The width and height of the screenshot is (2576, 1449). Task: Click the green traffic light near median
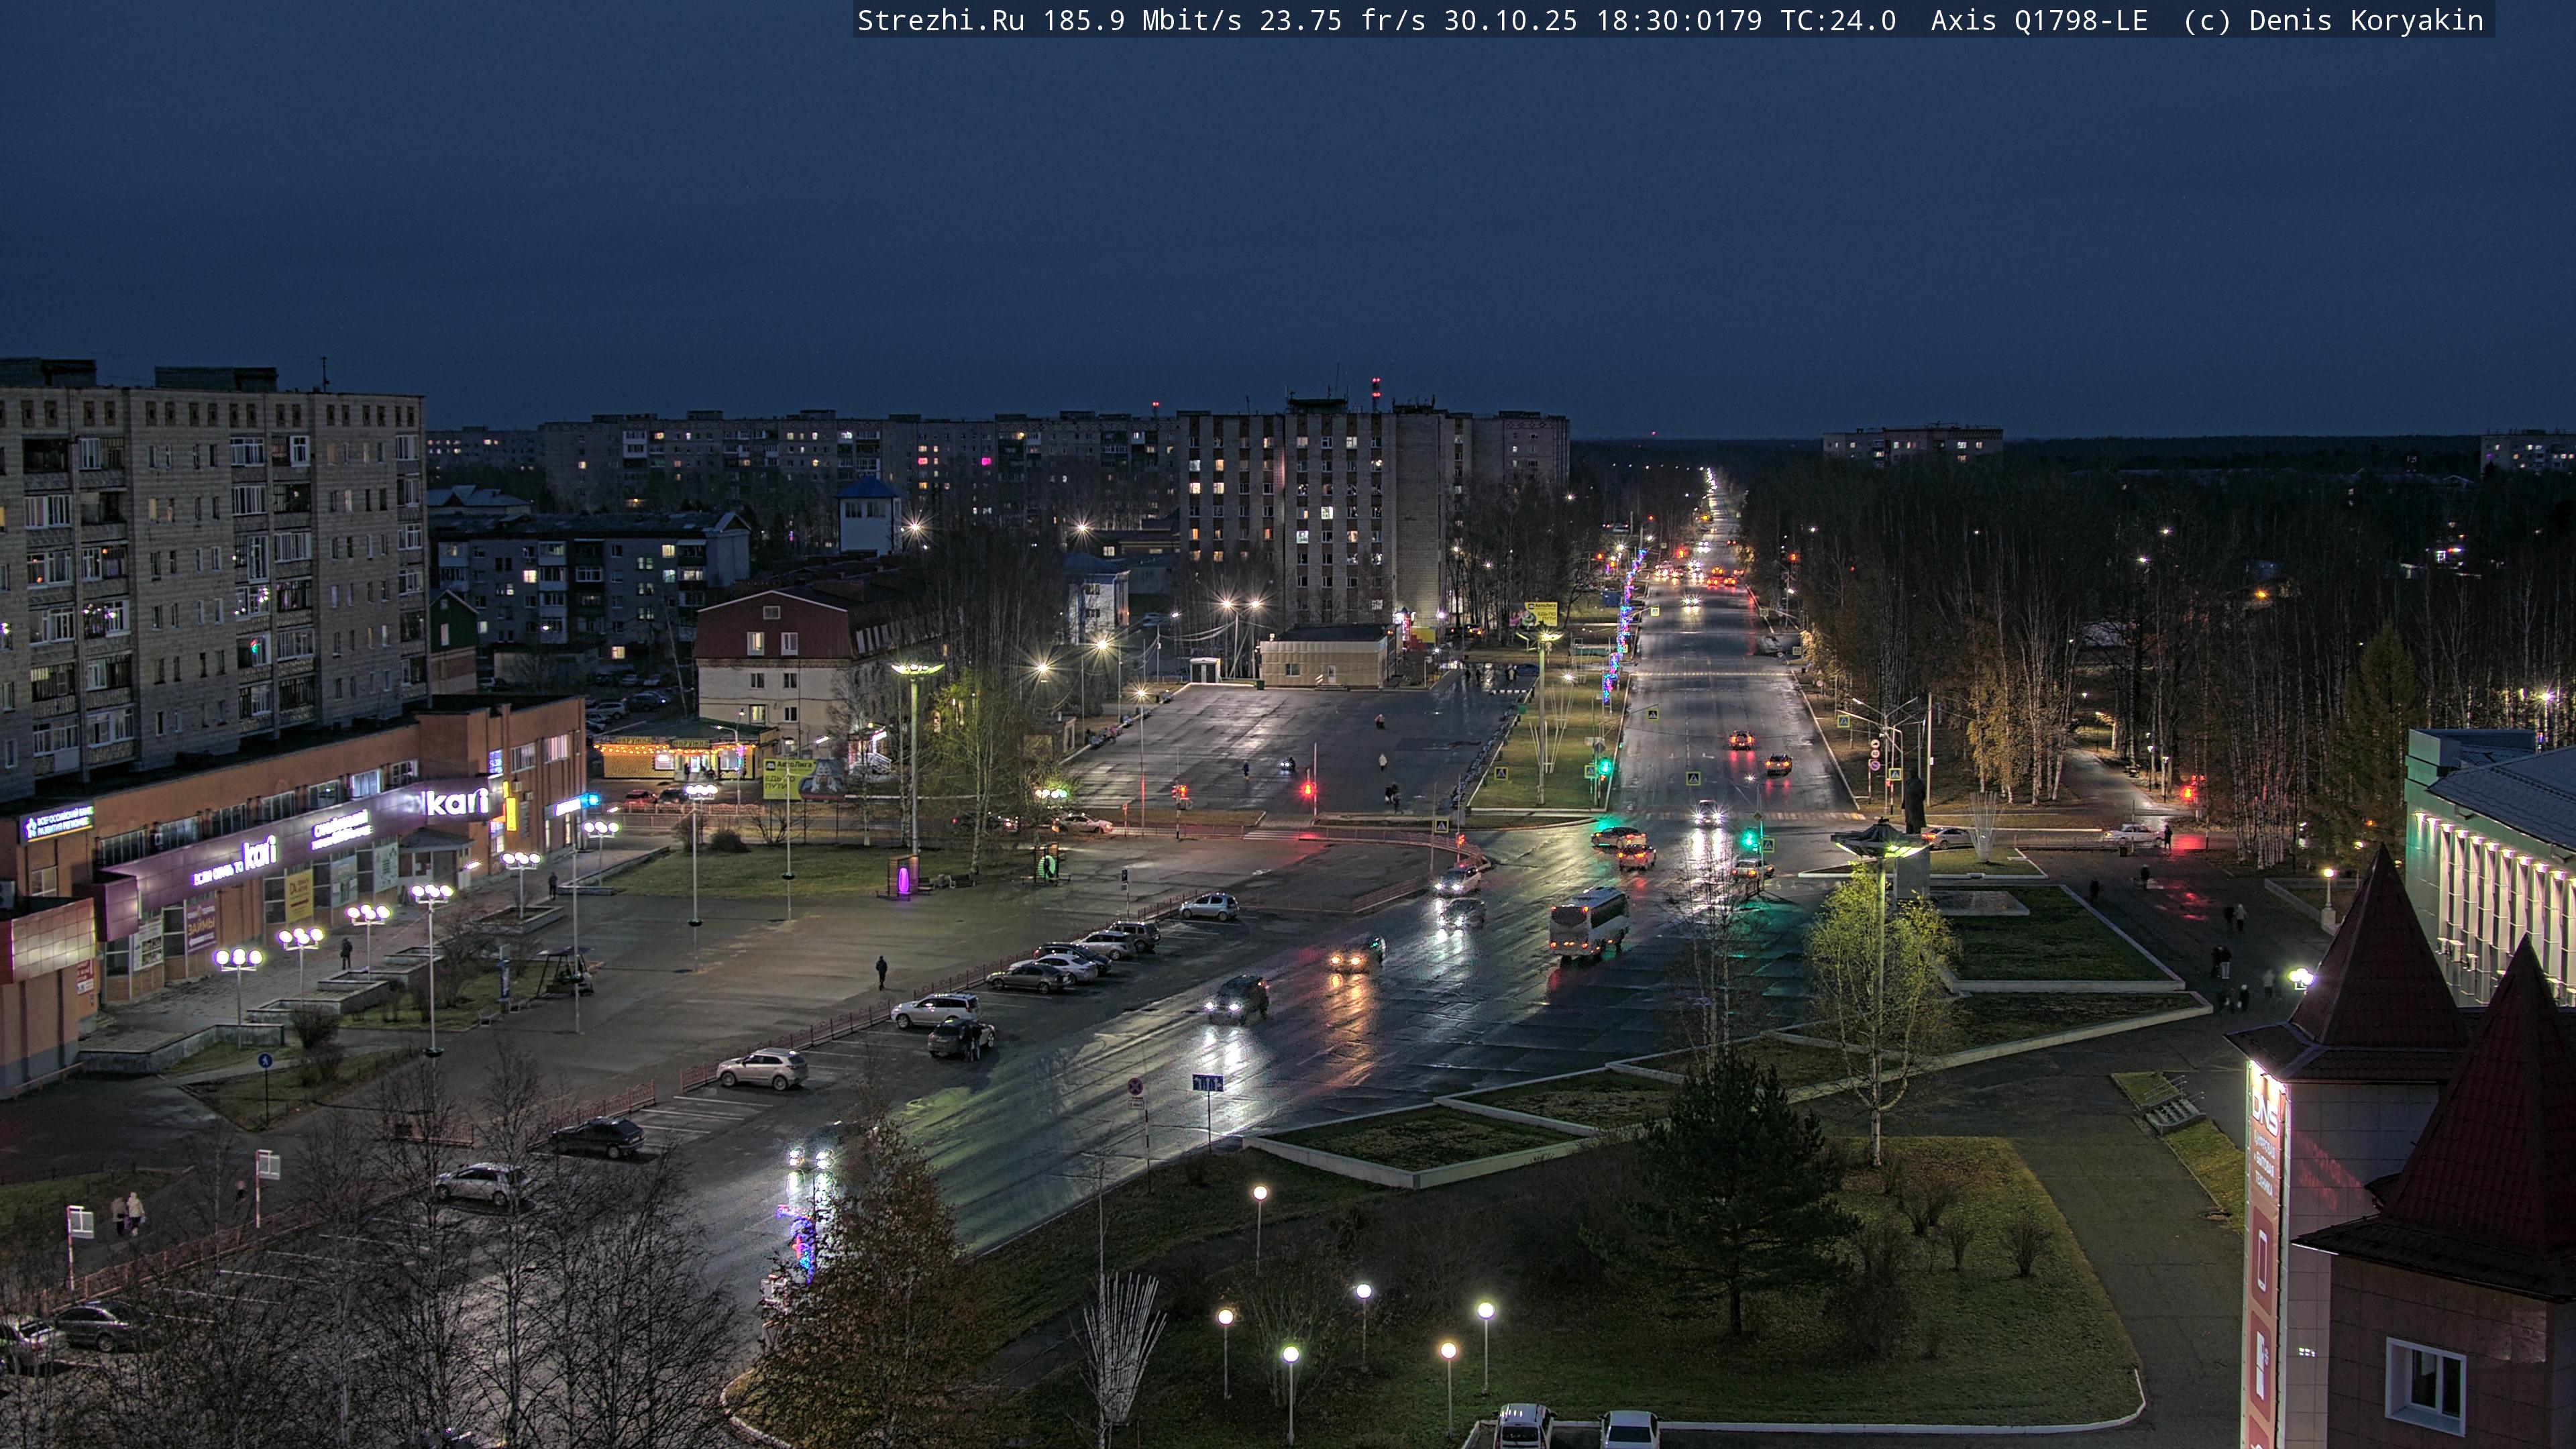(x=1604, y=767)
